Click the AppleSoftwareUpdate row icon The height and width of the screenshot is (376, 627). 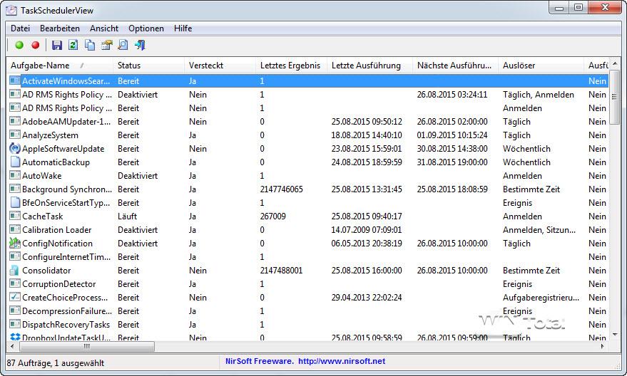tap(15, 149)
